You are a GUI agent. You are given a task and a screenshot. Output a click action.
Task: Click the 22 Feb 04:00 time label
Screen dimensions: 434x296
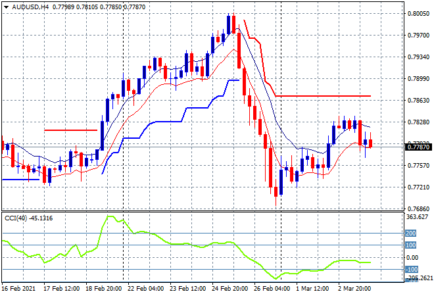tap(145, 289)
